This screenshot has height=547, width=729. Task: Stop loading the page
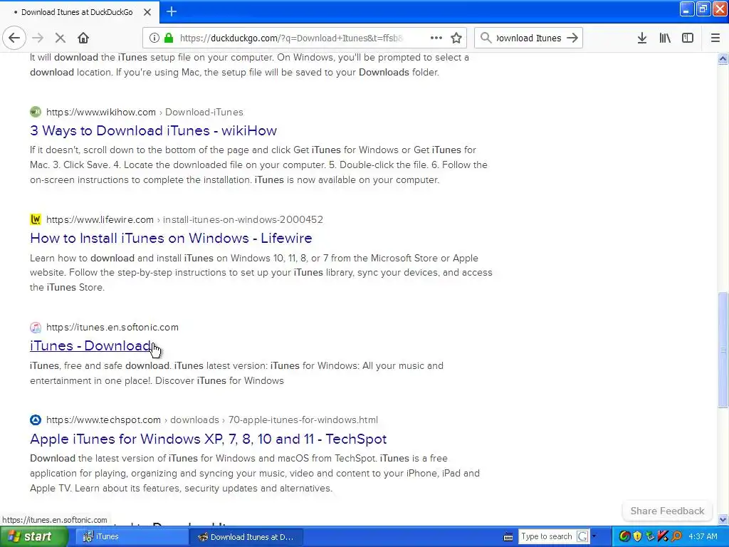coord(60,38)
